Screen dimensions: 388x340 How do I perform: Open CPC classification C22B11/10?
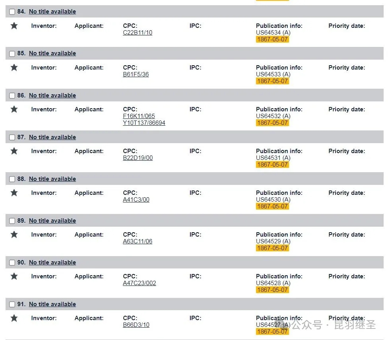(x=138, y=33)
